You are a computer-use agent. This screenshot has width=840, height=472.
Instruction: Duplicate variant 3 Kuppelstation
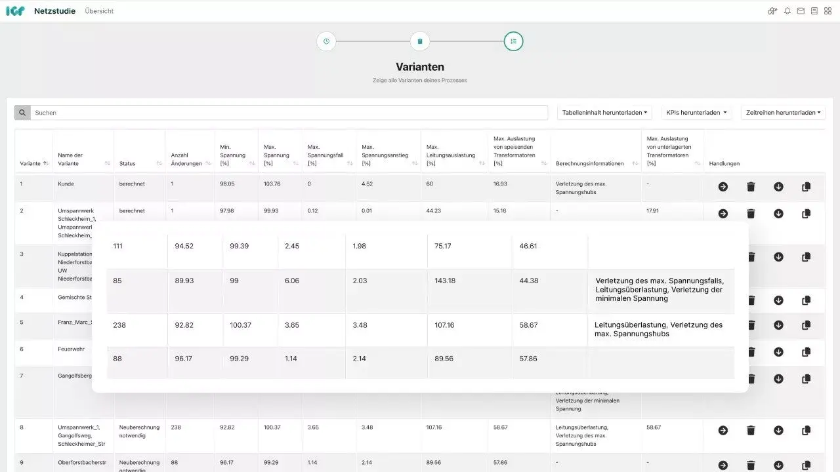click(x=807, y=257)
